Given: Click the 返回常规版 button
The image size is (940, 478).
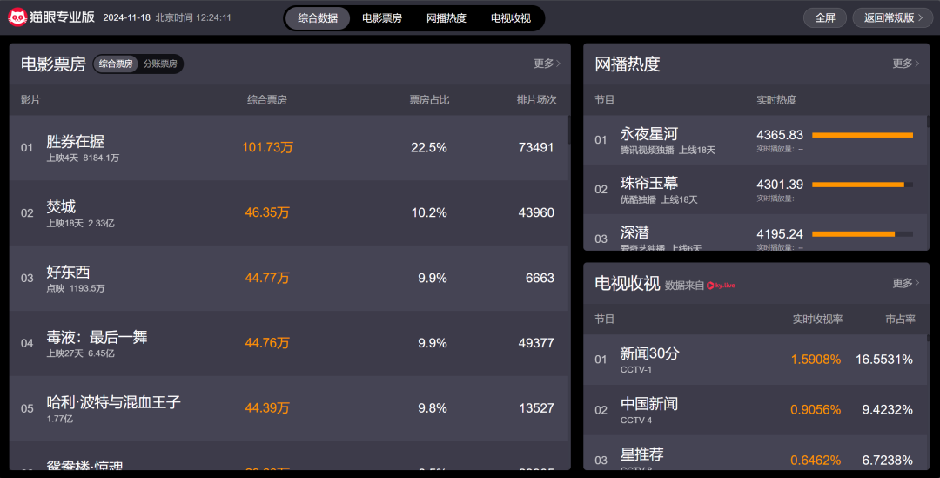Looking at the screenshot, I should click(893, 17).
